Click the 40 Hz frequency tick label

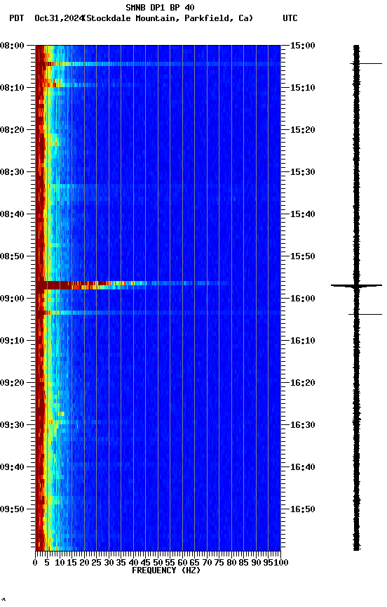133,563
